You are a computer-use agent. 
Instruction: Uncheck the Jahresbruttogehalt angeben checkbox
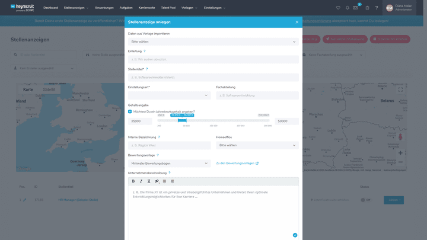(x=130, y=111)
